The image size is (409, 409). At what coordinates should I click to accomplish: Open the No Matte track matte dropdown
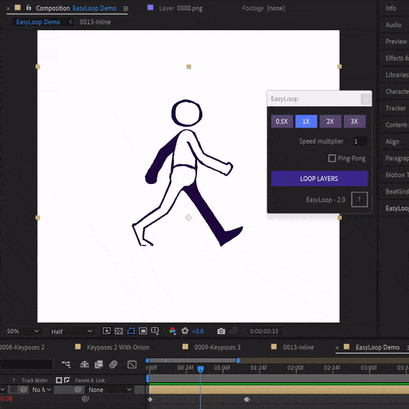[41, 390]
